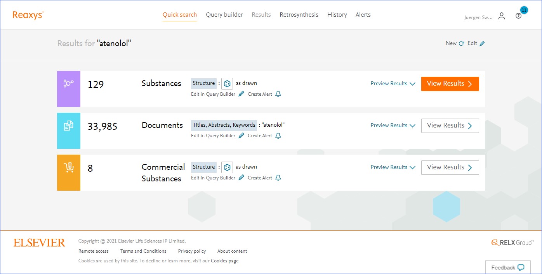This screenshot has height=274, width=542.
Task: Expand Preview Results for Documents
Action: 393,126
